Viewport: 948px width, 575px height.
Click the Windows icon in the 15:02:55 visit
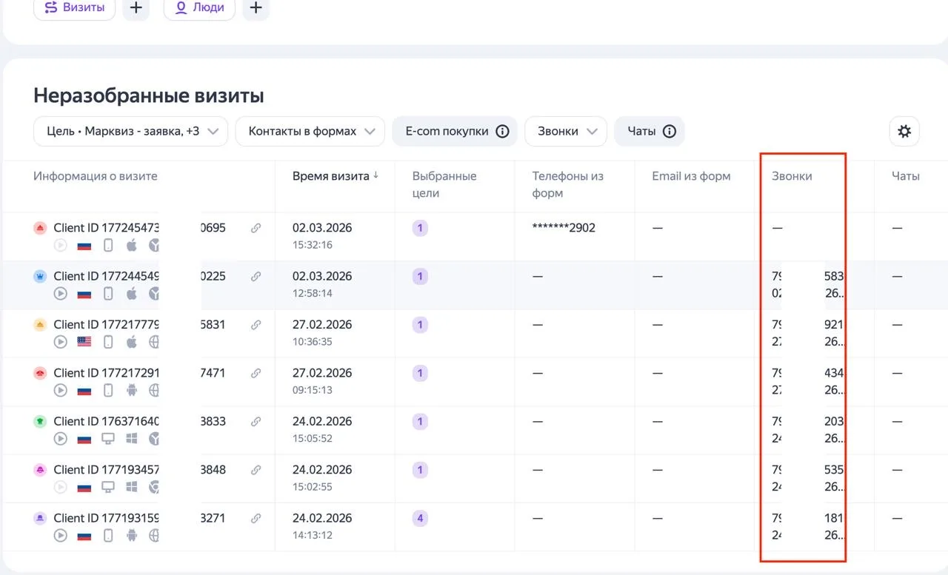pos(132,487)
